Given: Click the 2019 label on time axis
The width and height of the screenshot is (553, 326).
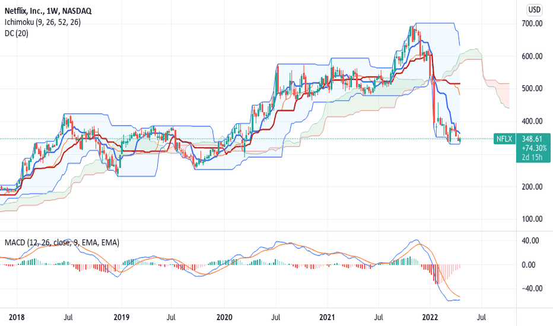Looking at the screenshot, I should [122, 317].
